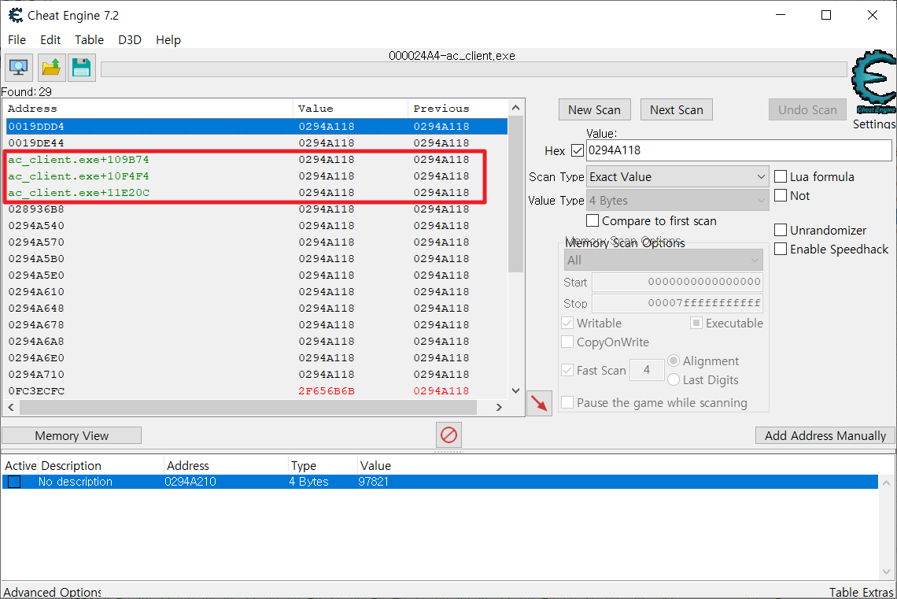Open the Value Type dropdown
Screen dimensions: 897x599
pyautogui.click(x=677, y=200)
